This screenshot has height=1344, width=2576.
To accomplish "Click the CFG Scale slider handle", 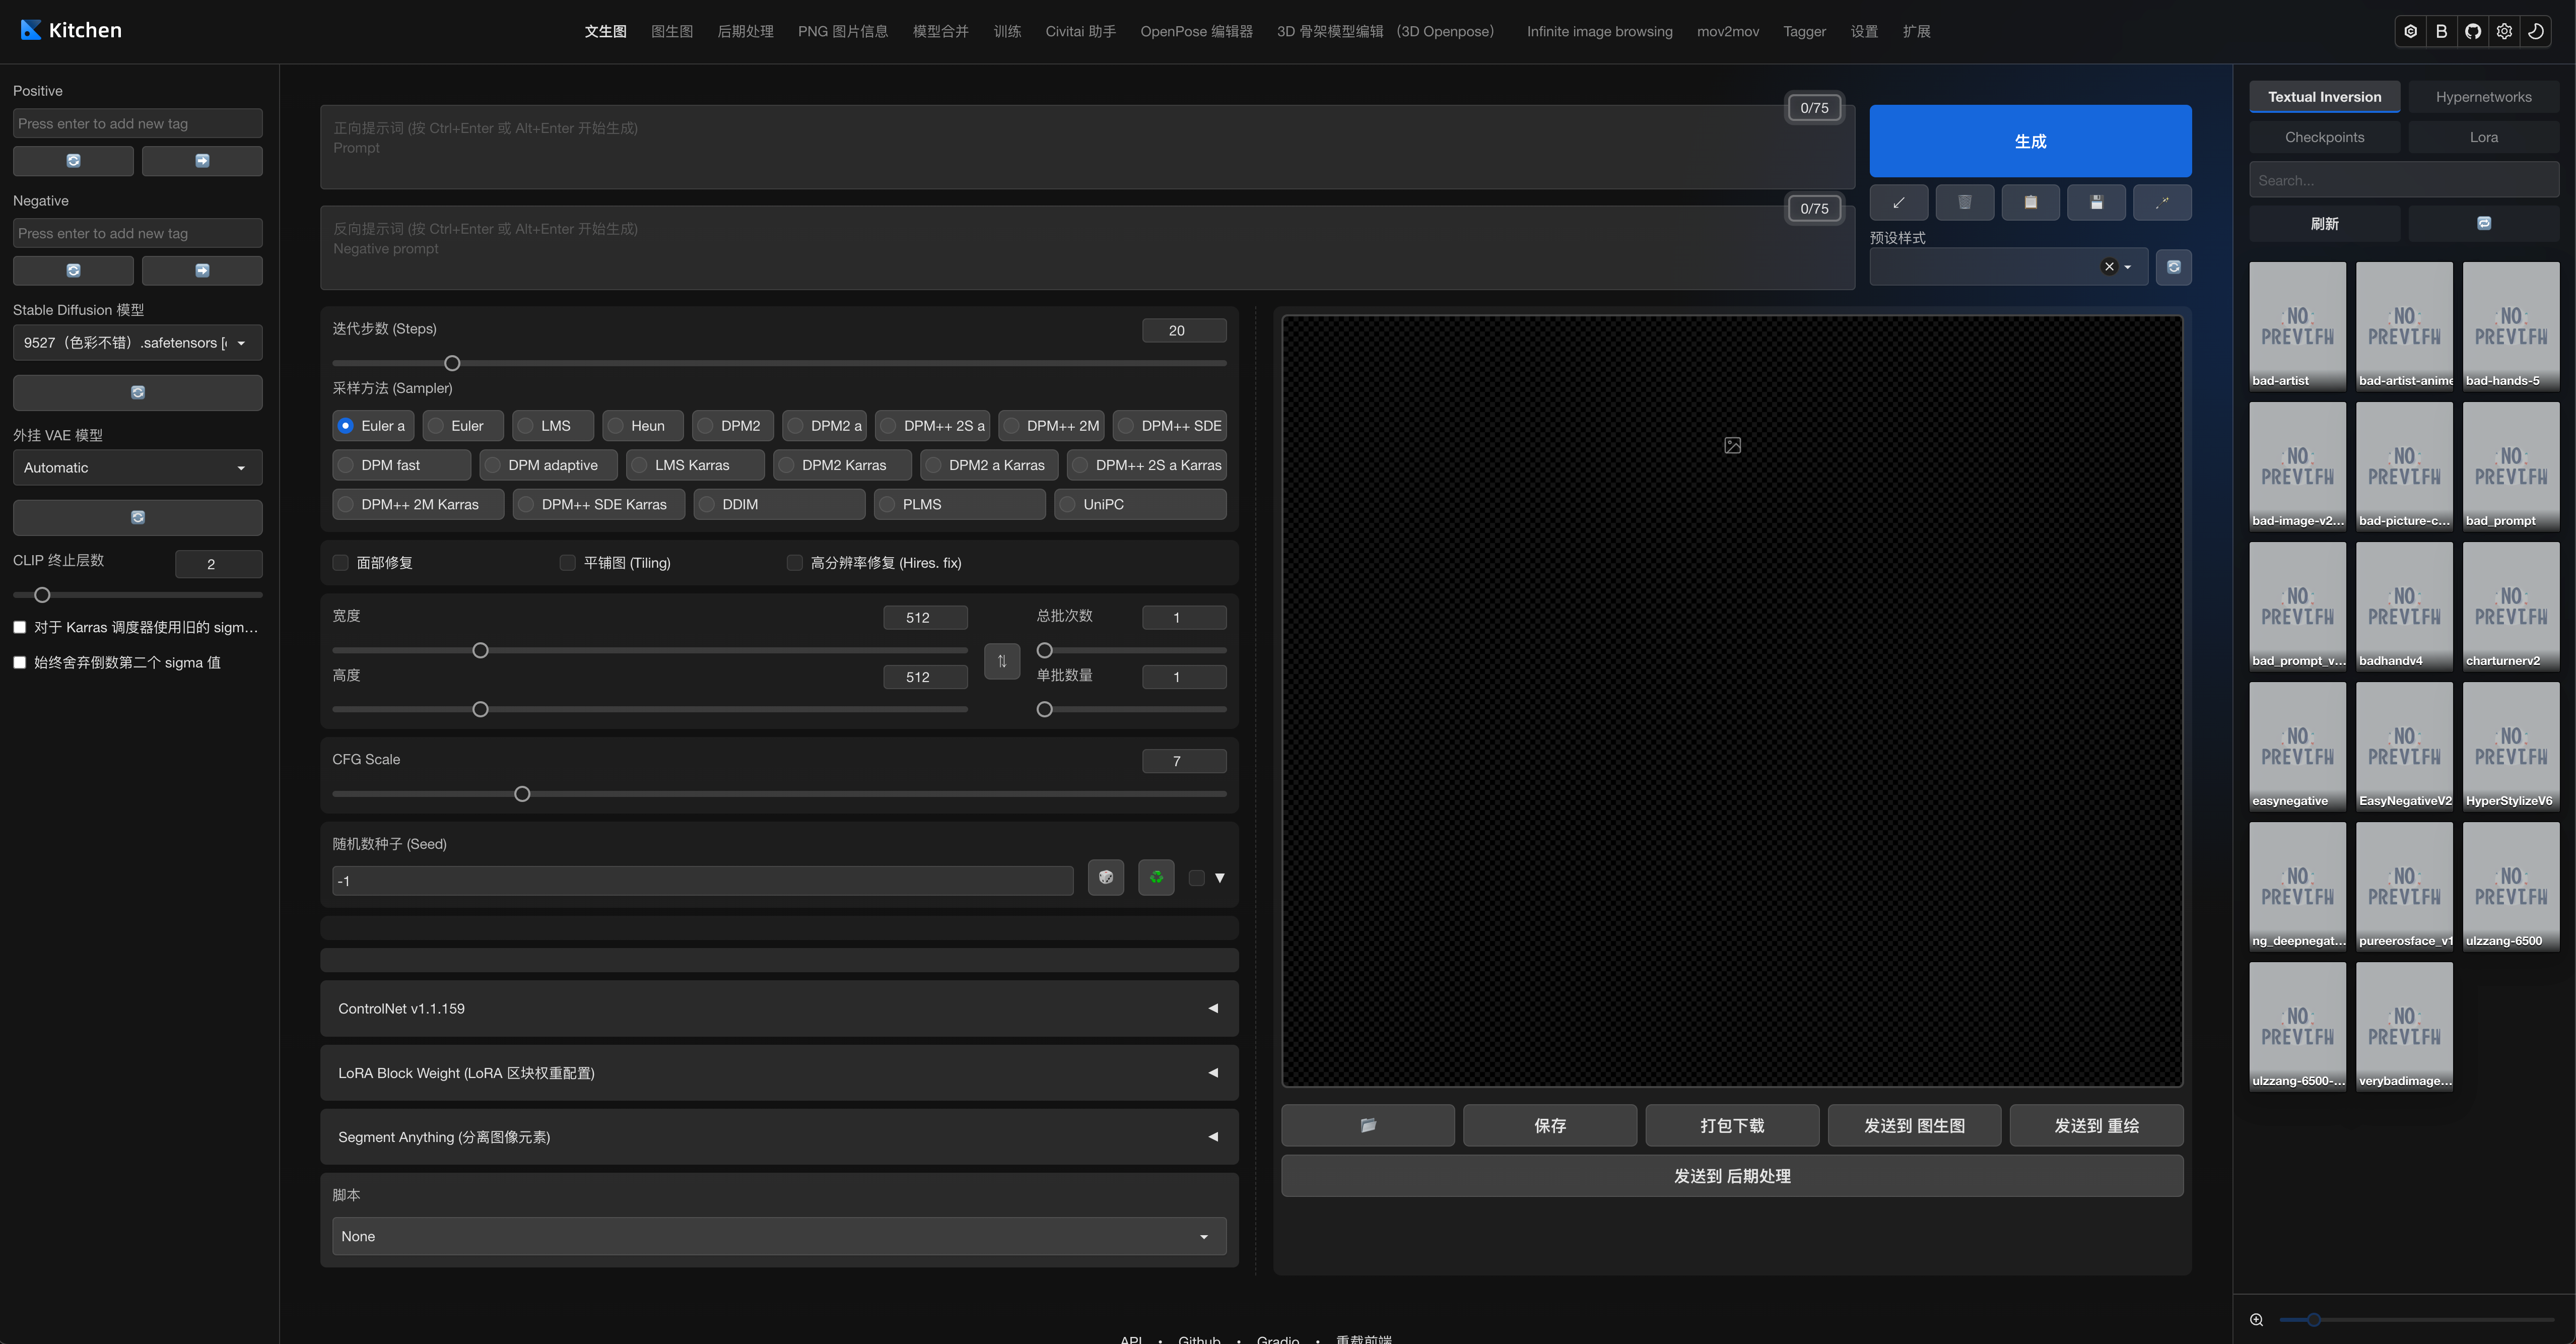I will tap(522, 794).
